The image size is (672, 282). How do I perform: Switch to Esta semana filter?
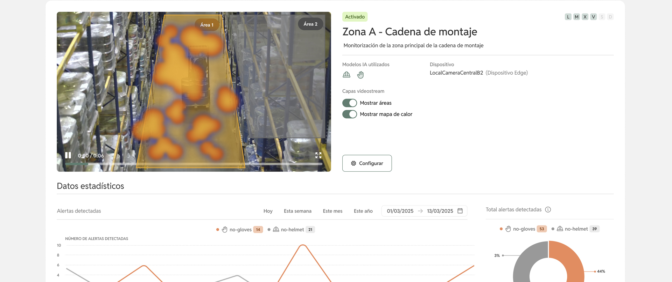(x=297, y=211)
